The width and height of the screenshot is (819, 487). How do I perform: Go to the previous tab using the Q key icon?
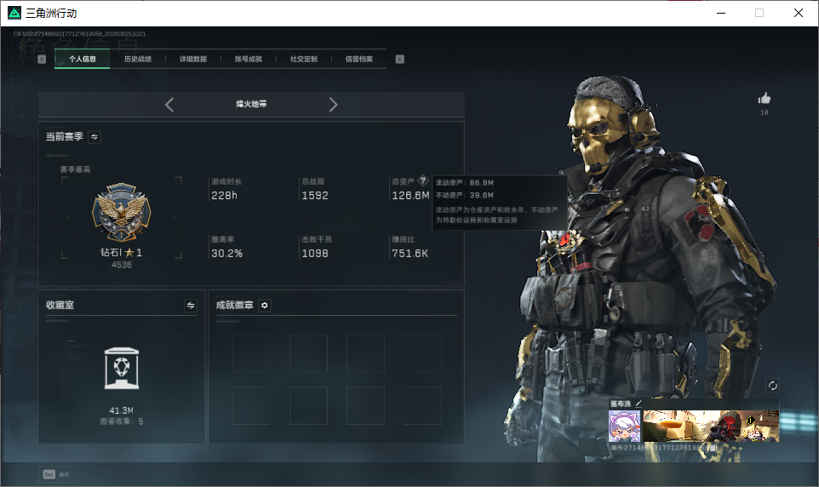42,59
